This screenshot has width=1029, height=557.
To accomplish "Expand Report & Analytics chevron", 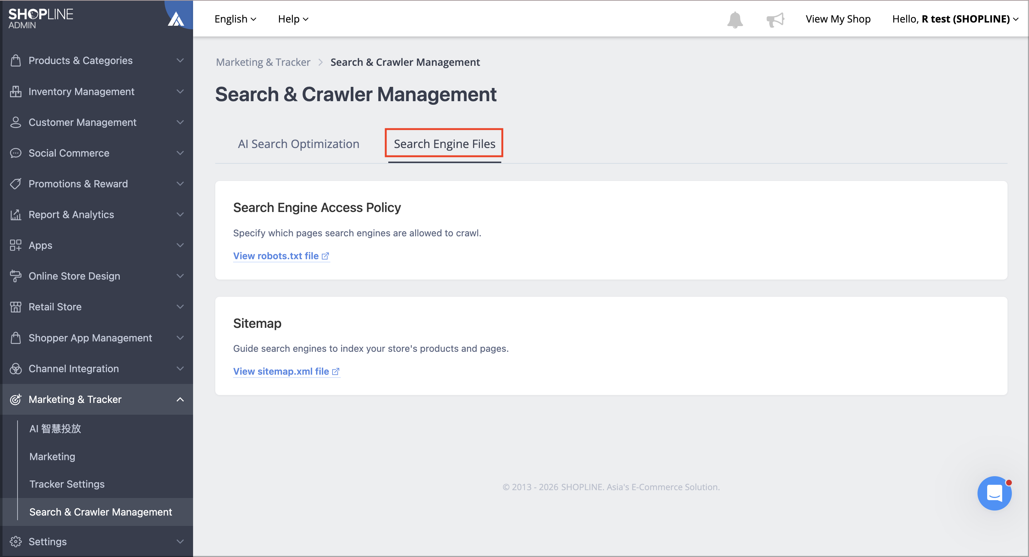I will point(180,215).
